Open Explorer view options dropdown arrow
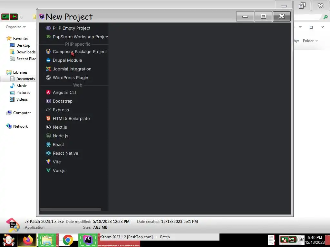 (x=300, y=27)
